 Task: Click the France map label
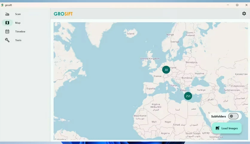[x=157, y=76]
